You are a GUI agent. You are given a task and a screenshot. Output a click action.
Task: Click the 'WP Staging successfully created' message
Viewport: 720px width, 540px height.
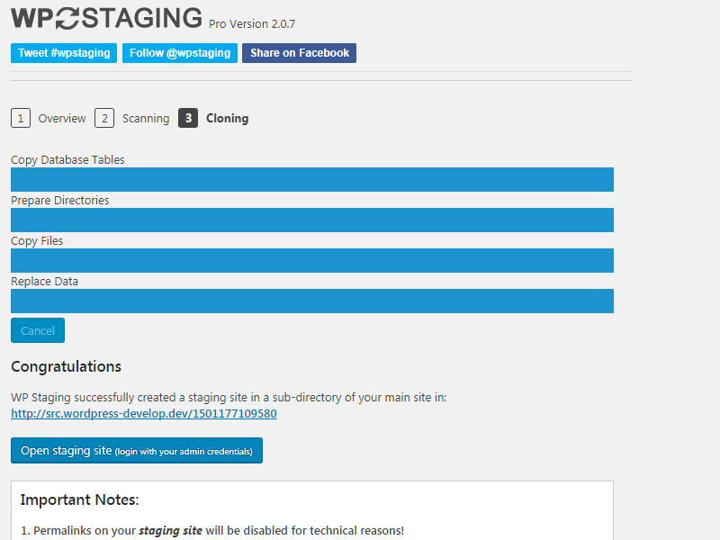coord(229,397)
